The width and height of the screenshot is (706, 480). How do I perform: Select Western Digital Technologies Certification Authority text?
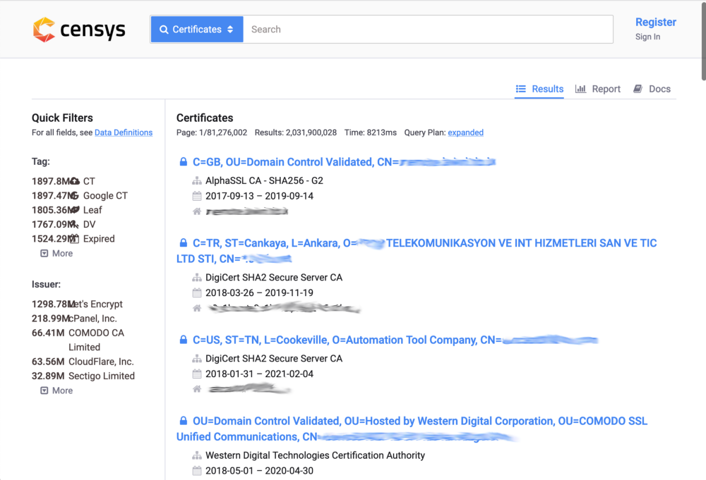click(x=315, y=456)
